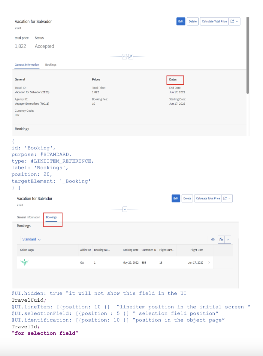Open the Standard view variant dropdown
Image resolution: width=263 pixels, height=356 pixels.
(x=31, y=239)
